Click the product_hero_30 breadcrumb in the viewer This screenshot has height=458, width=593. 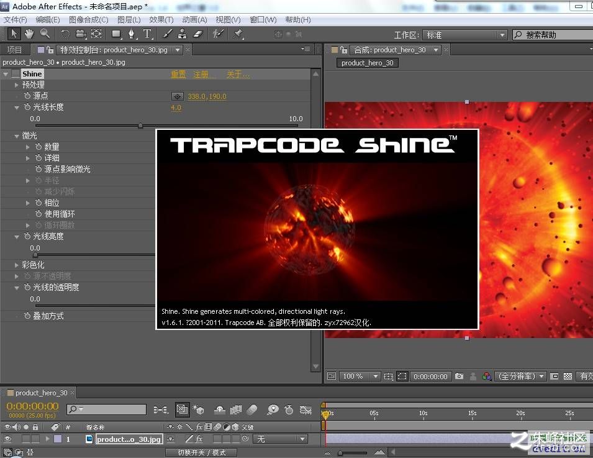point(367,63)
